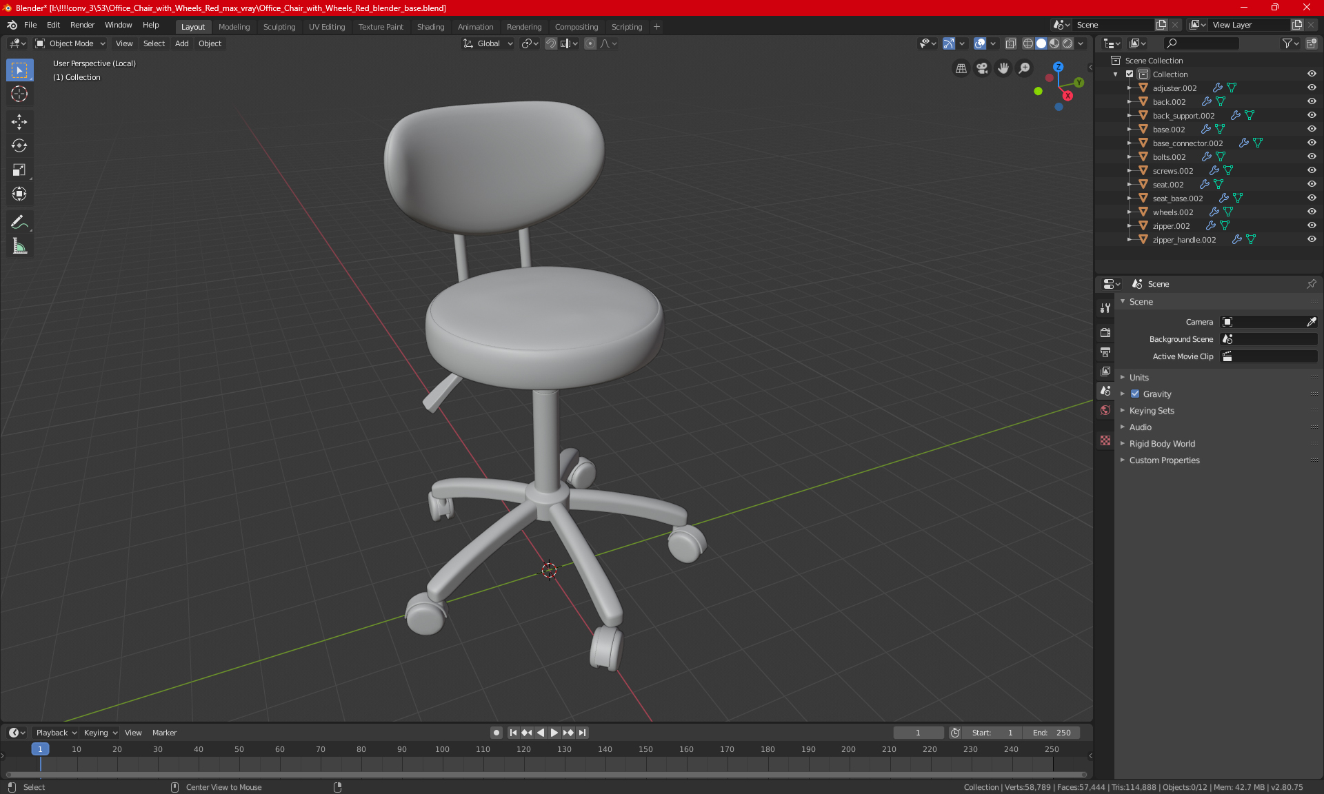Open the Object Mode dropdown
This screenshot has width=1324, height=794.
(70, 43)
